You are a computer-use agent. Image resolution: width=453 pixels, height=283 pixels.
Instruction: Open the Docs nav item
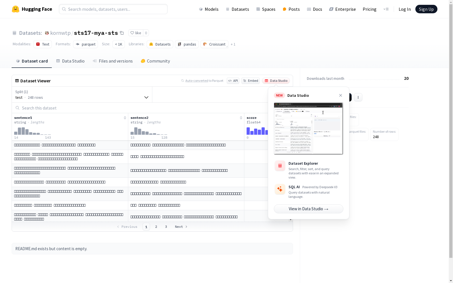click(315, 9)
